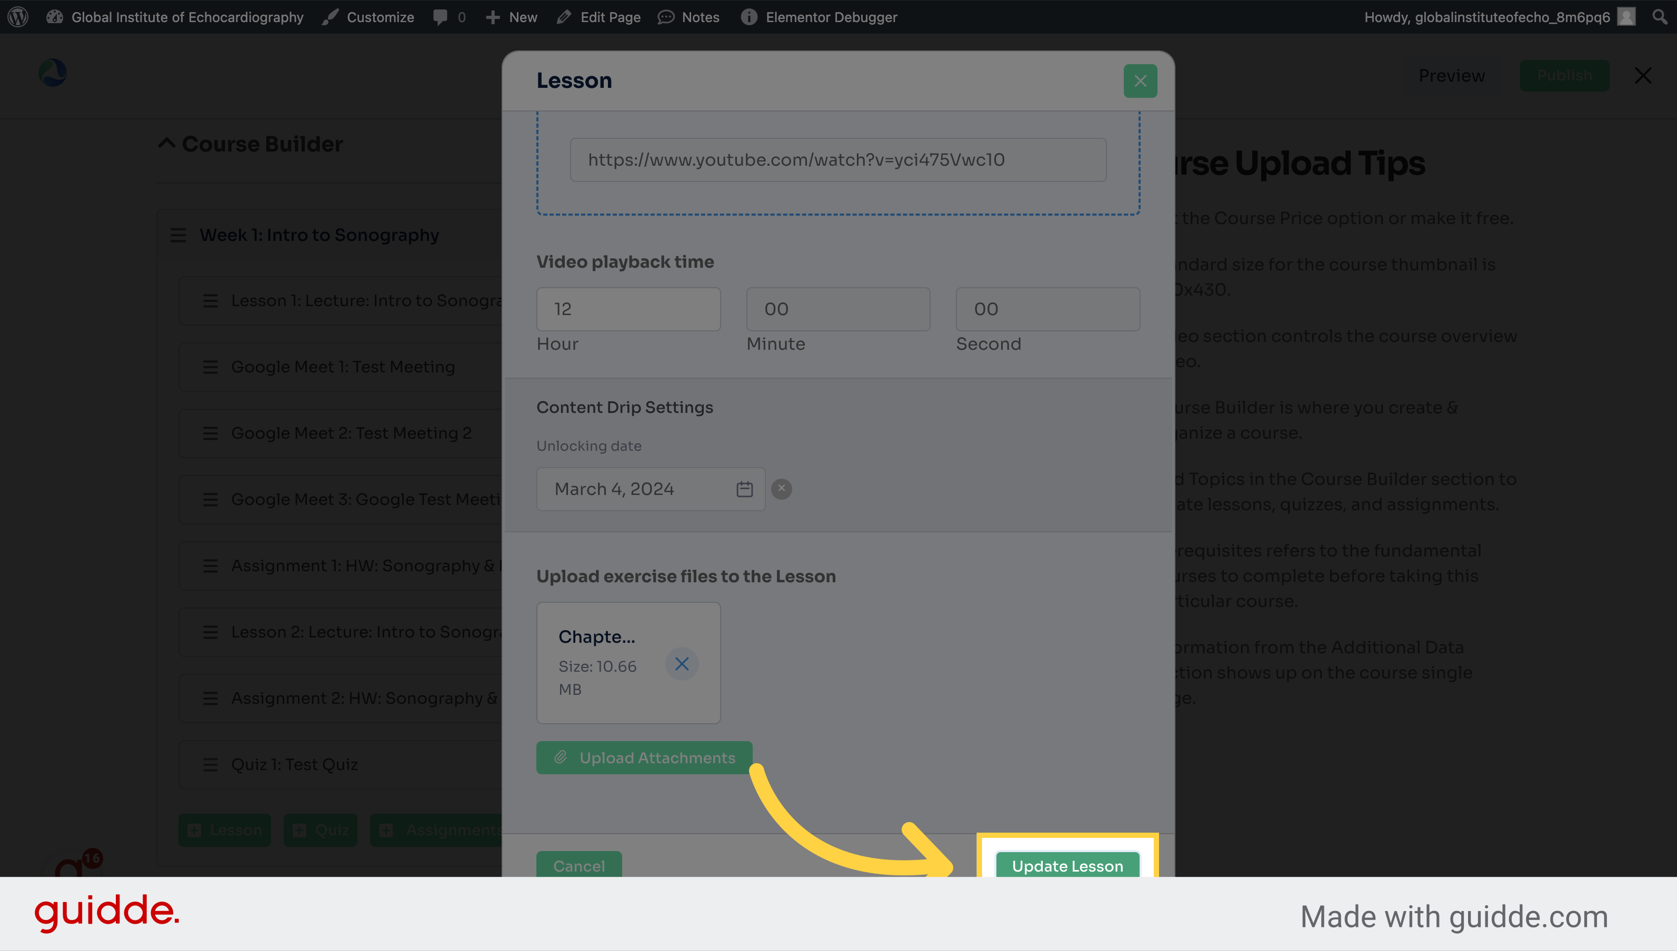Image resolution: width=1677 pixels, height=951 pixels.
Task: Click the Cancel button
Action: (578, 866)
